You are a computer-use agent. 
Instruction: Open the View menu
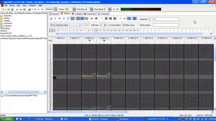click(x=24, y=5)
